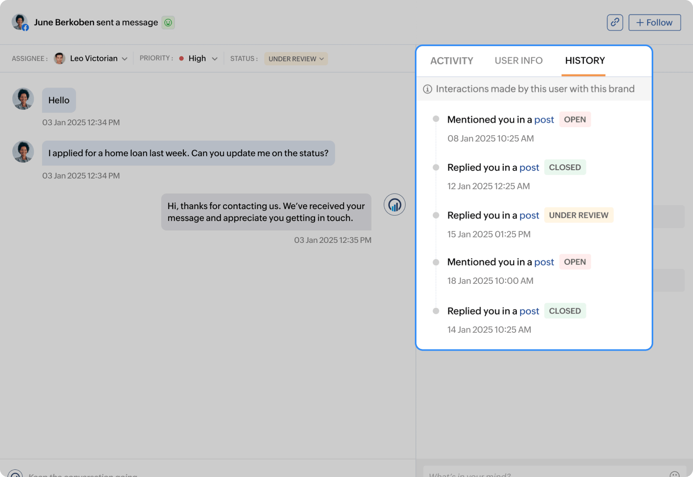This screenshot has height=477, width=693.
Task: Click June Berkoben's avatar next to Hello message
Action: [23, 99]
